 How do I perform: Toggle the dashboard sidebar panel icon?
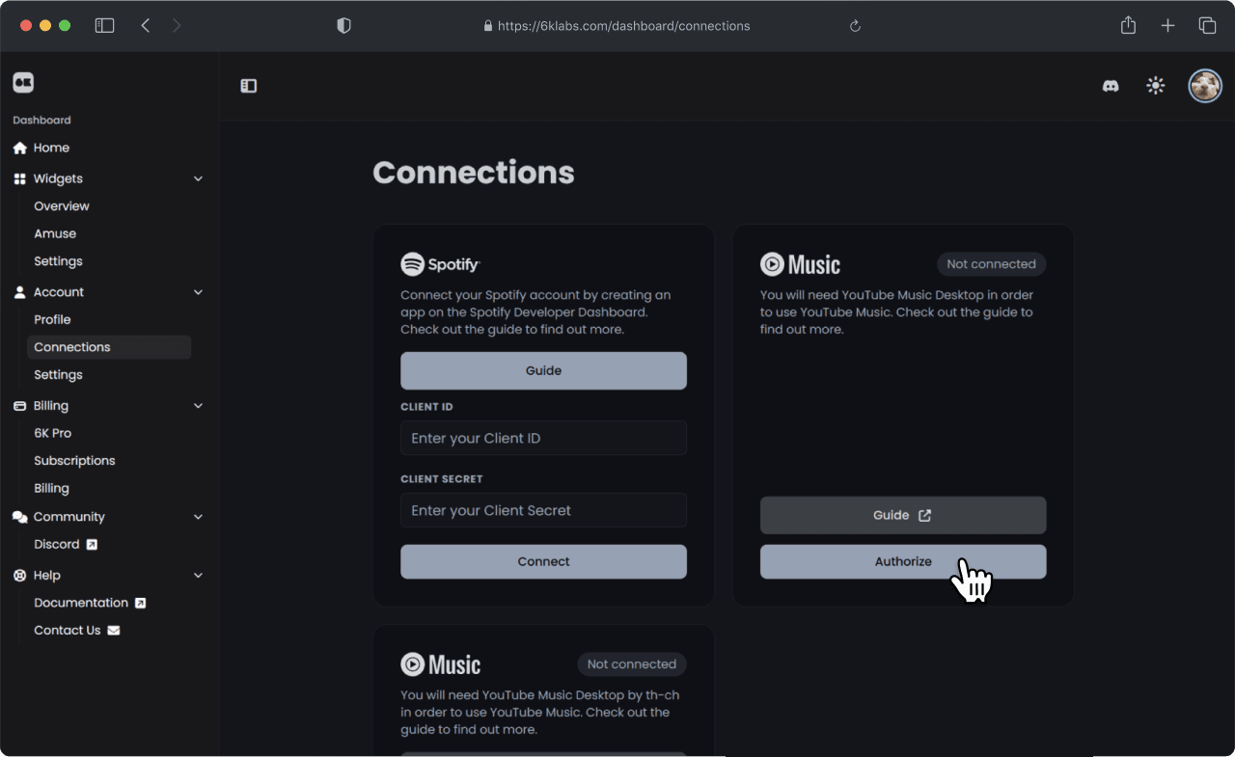pos(249,86)
